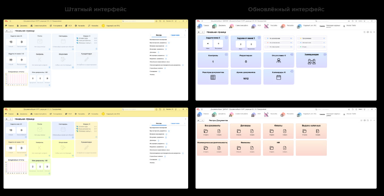Open folder icon in the Оплаты card
Image resolution: width=384 pixels, height=196 pixels.
[272, 131]
